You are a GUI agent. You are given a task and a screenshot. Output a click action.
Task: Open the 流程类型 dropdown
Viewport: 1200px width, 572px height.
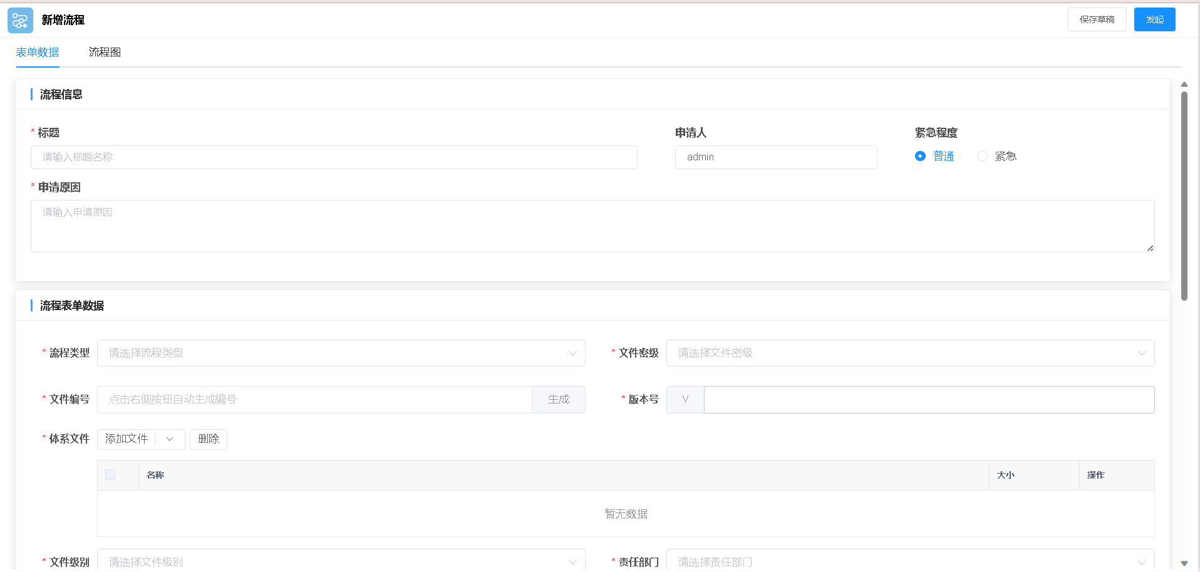(341, 353)
